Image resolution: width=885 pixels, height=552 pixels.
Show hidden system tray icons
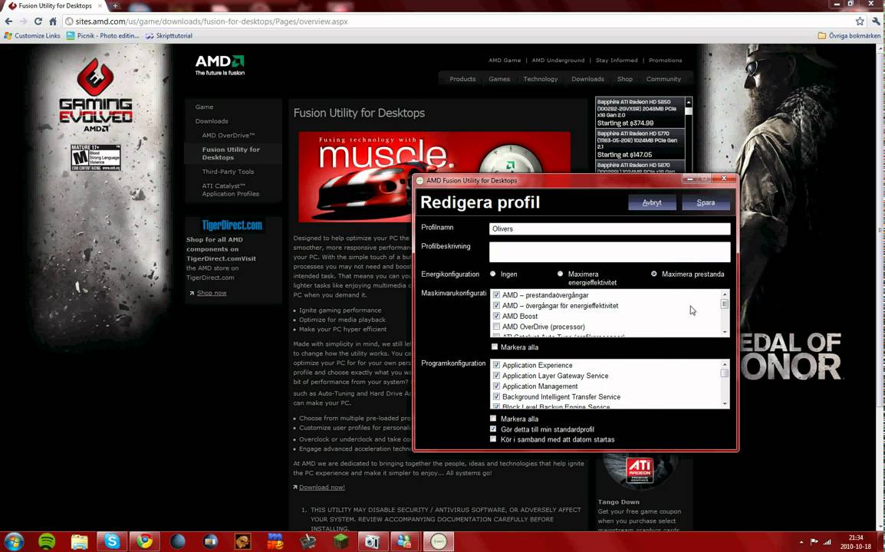tap(801, 542)
